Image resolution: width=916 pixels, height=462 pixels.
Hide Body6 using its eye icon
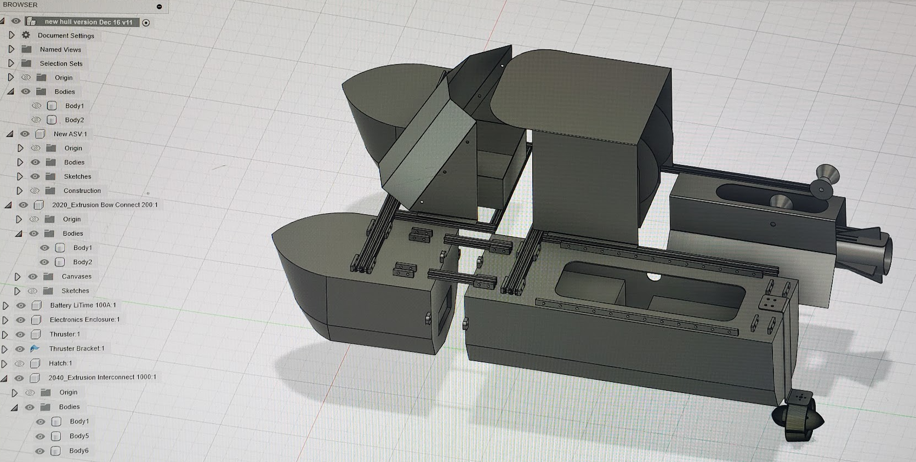coord(40,451)
